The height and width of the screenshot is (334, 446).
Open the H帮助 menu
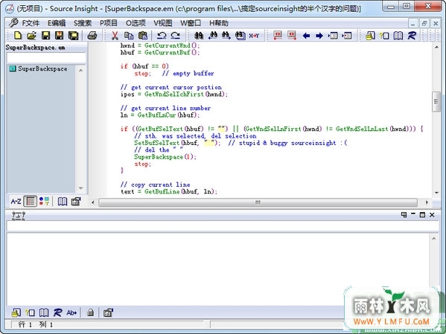[219, 23]
